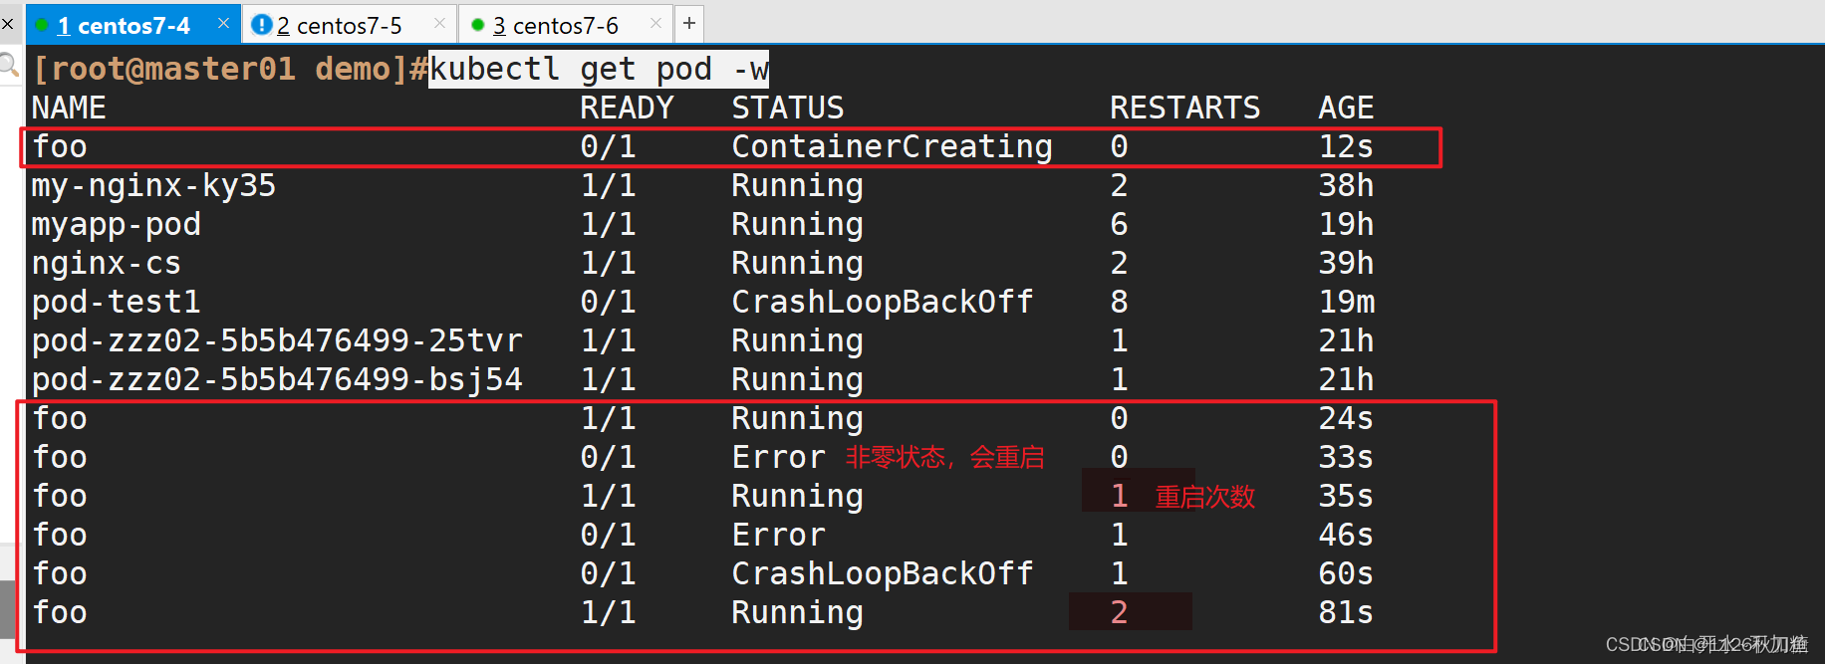This screenshot has width=1825, height=664.
Task: Click the highlighted restart count 2
Action: (1119, 612)
